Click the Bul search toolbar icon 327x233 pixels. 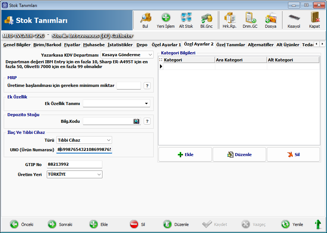click(145, 20)
